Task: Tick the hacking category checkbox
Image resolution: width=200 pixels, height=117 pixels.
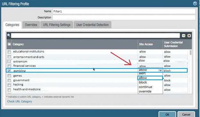Action: [9, 85]
